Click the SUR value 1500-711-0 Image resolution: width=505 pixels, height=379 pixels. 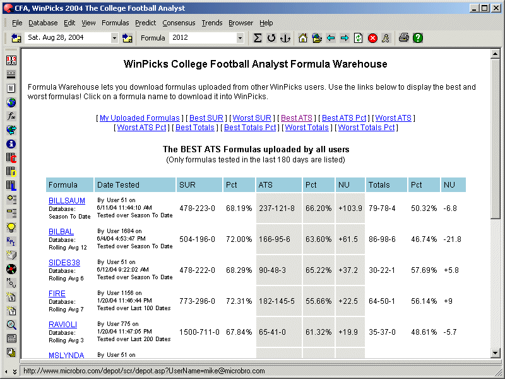(x=199, y=332)
